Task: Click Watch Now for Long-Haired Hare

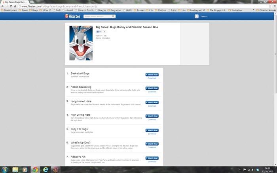Action: coord(152,102)
